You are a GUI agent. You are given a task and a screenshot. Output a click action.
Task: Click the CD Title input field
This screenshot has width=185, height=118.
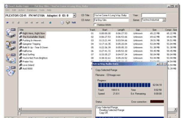click(x=111, y=15)
